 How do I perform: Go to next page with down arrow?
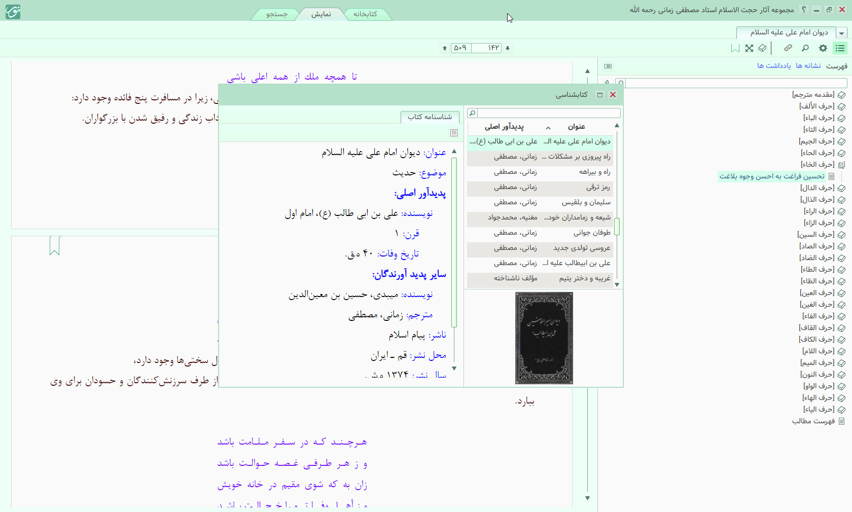(508, 48)
